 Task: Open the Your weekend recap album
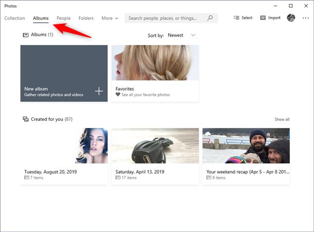point(246,156)
